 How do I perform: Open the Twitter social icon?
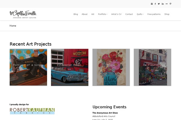(159, 4)
